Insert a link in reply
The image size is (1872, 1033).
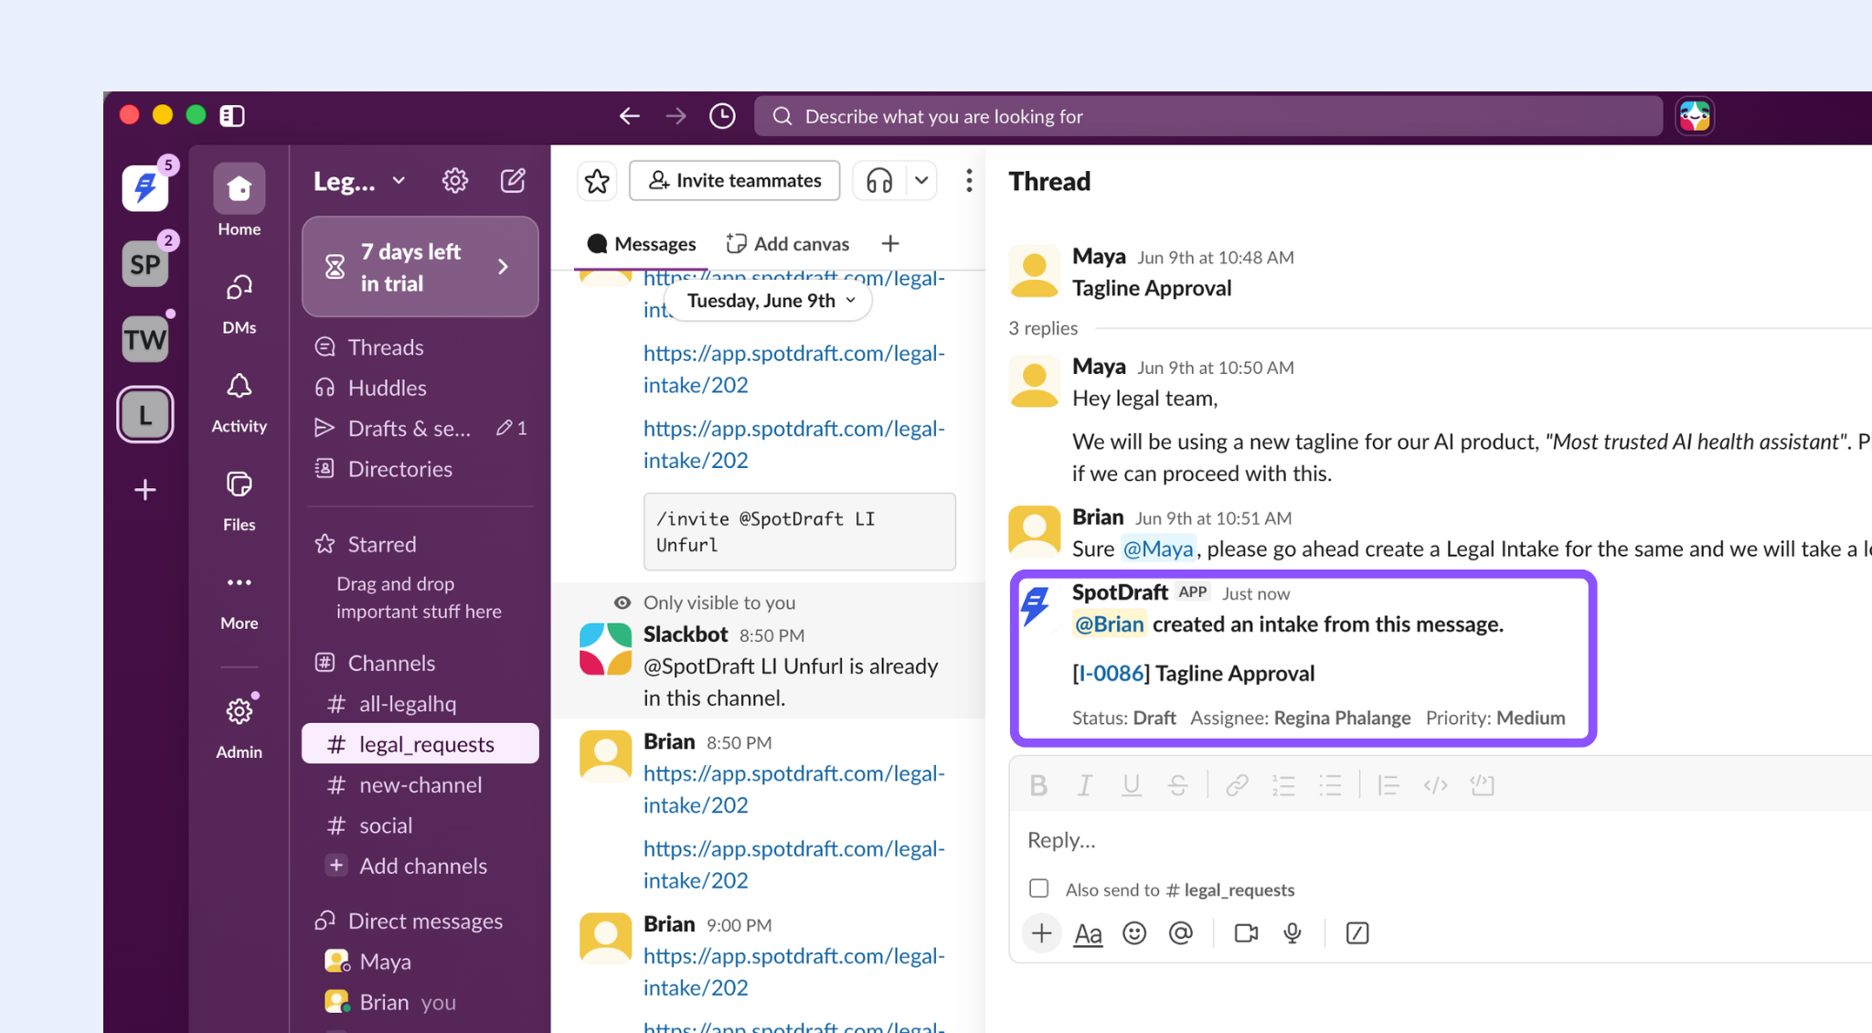click(1238, 785)
